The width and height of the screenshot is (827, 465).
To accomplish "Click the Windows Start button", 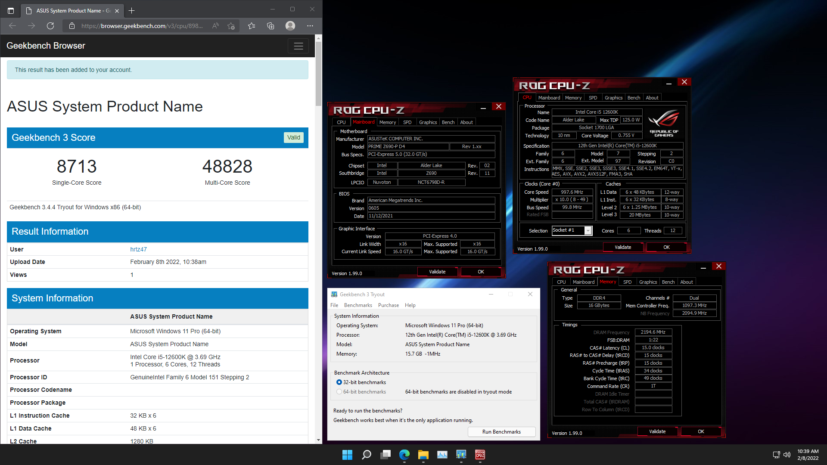I will tap(347, 455).
